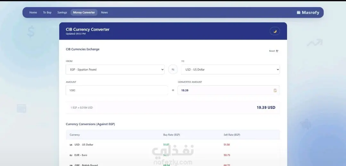Open the To currency dropdown
This screenshot has width=346, height=166.
[230, 70]
